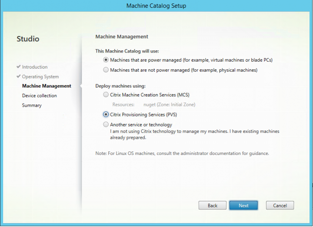Click the Cancel button
313x227 pixels.
280,205
